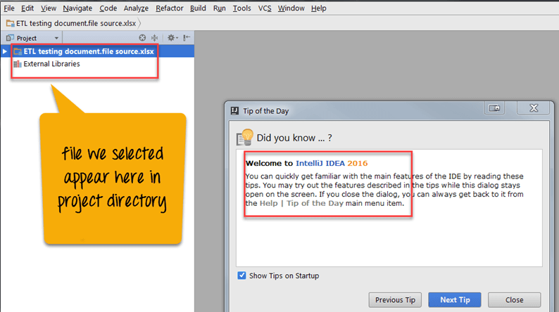
Task: Click folder icon in the navigation breadcrumb
Action: (x=10, y=22)
